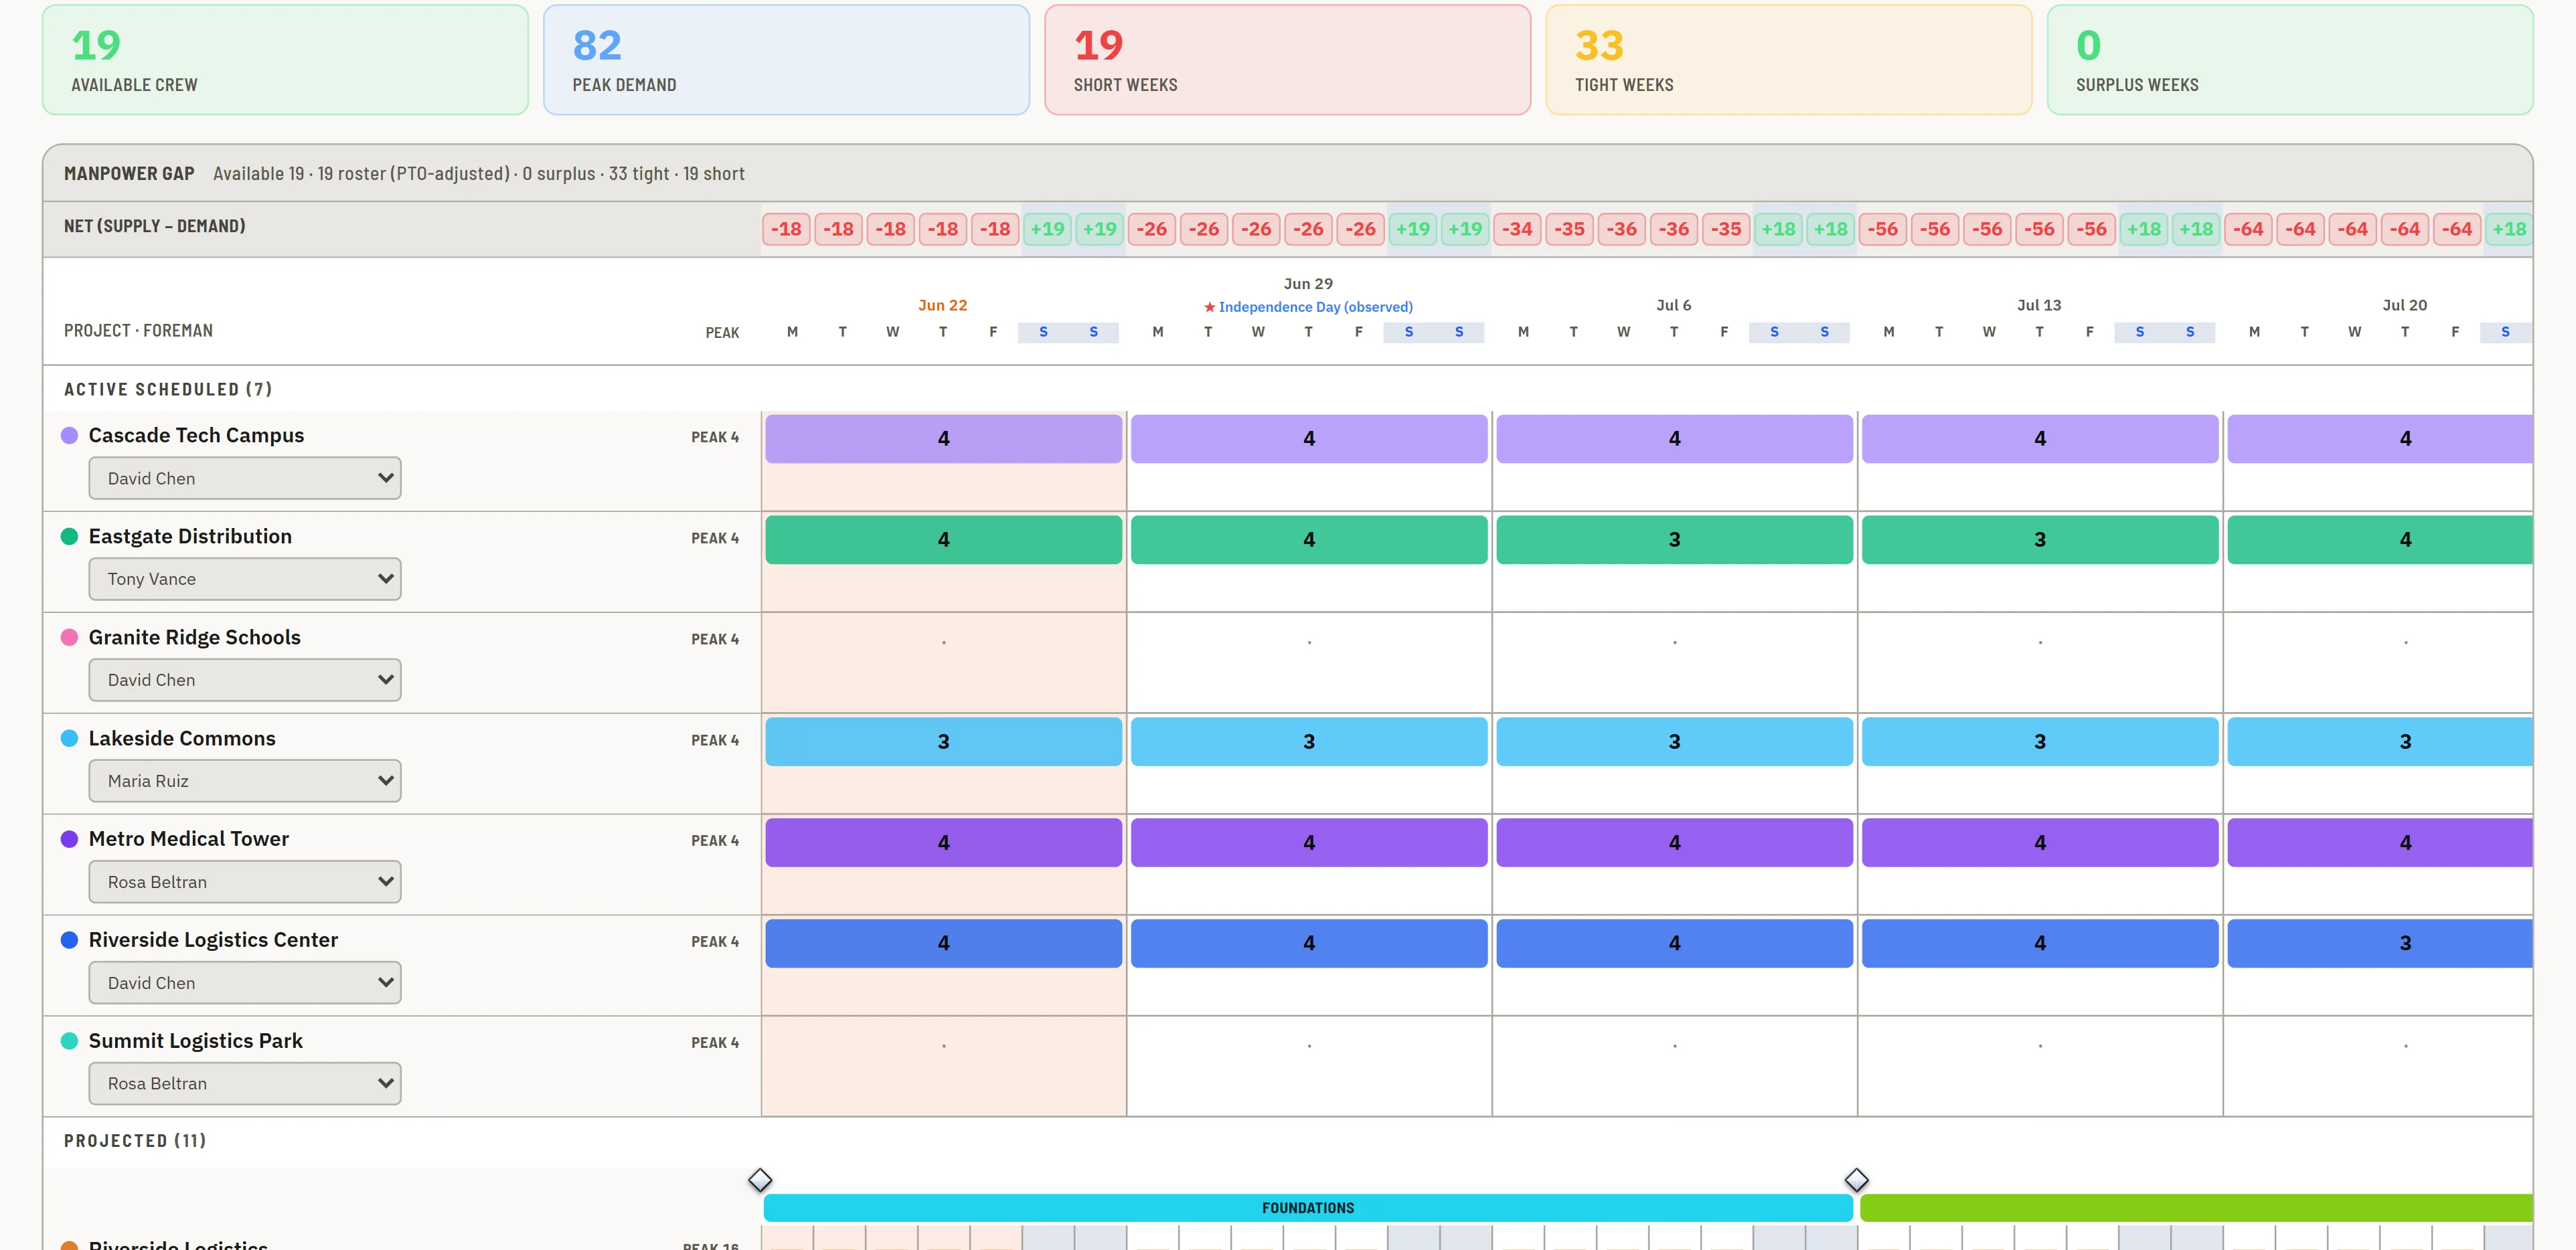Click the Summit Logistics Park project name
The image size is (2576, 1250).
pyautogui.click(x=195, y=1041)
